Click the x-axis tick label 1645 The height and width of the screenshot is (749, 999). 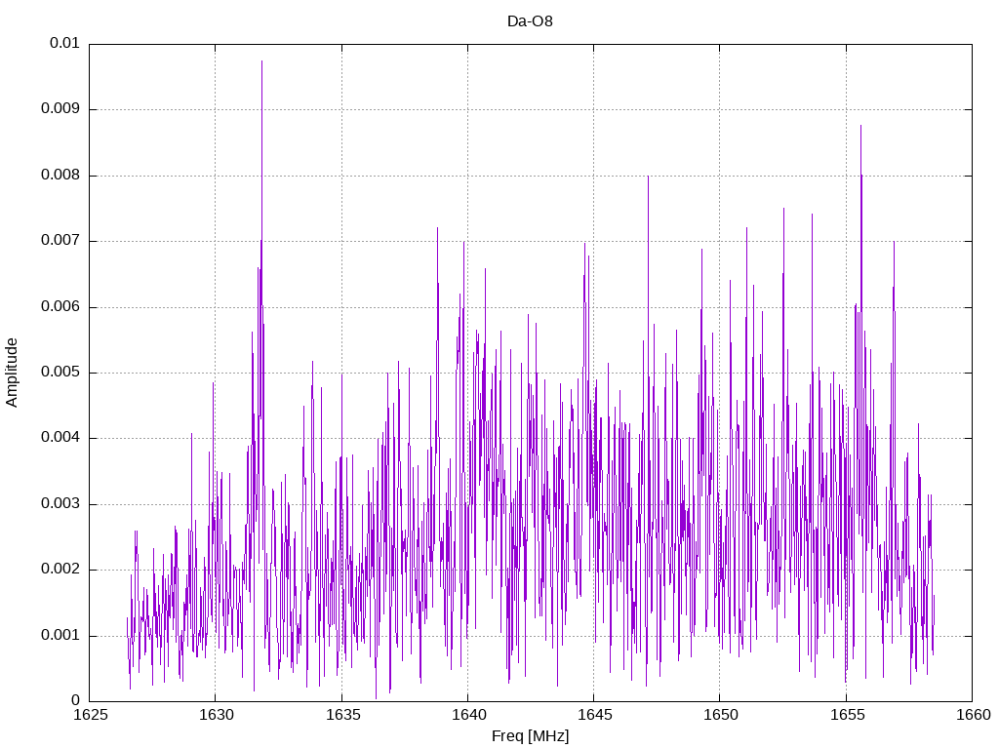[x=595, y=715]
